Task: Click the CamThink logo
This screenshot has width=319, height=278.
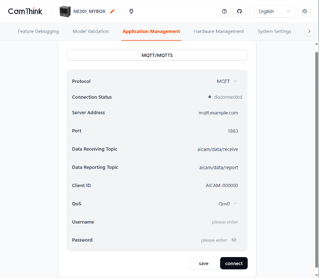Action: [25, 11]
